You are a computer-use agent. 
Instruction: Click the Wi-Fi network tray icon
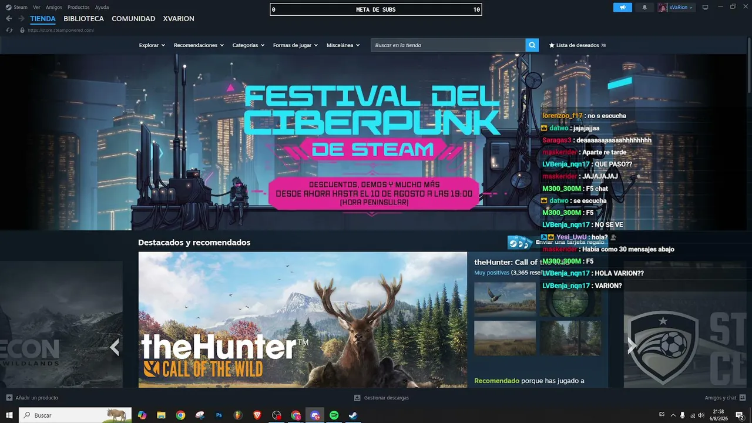point(692,415)
